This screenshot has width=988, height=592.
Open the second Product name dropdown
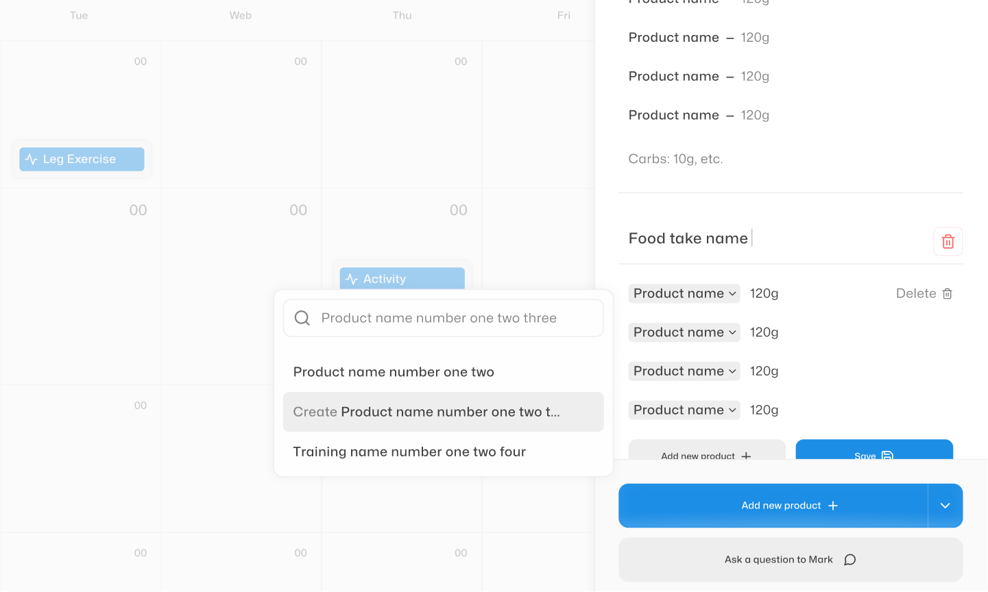click(684, 332)
